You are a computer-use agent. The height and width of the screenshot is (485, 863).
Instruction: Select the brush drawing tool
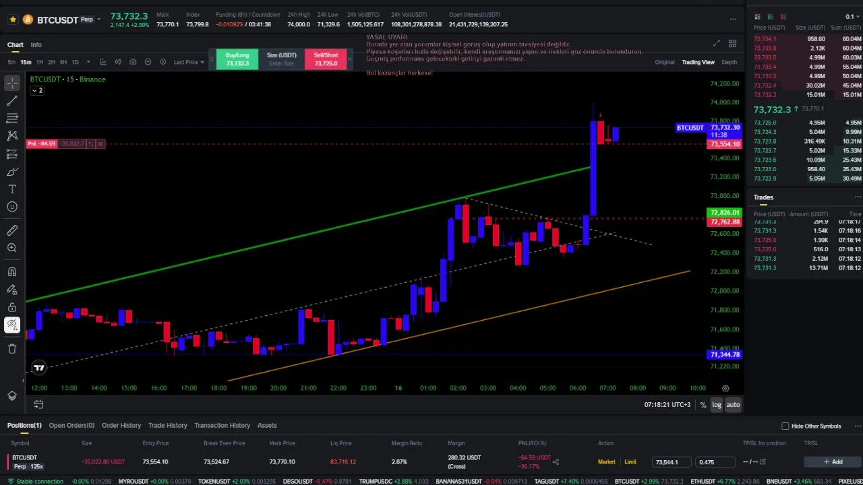(12, 172)
